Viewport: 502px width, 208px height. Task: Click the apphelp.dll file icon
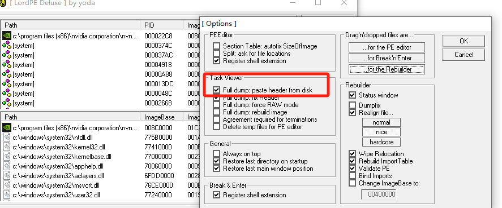click(x=7, y=166)
